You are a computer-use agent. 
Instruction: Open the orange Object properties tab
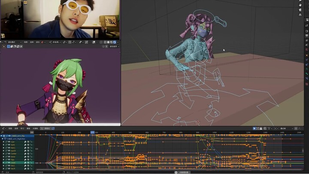coord(307,55)
